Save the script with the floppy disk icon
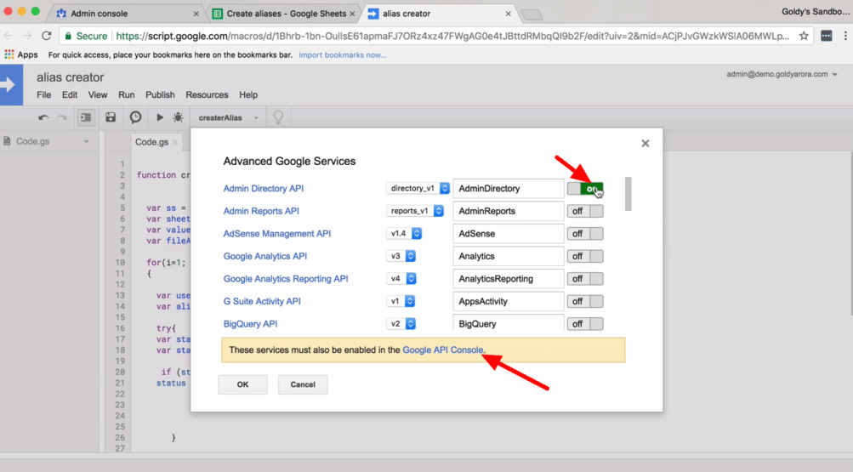The height and width of the screenshot is (472, 853). point(111,117)
